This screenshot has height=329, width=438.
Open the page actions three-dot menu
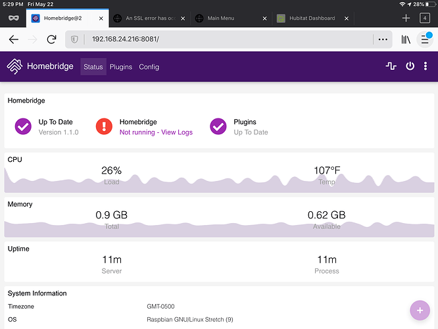pyautogui.click(x=383, y=39)
